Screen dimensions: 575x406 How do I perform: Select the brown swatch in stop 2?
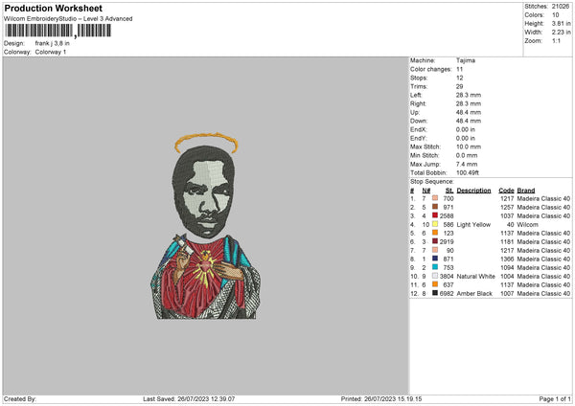(x=437, y=207)
